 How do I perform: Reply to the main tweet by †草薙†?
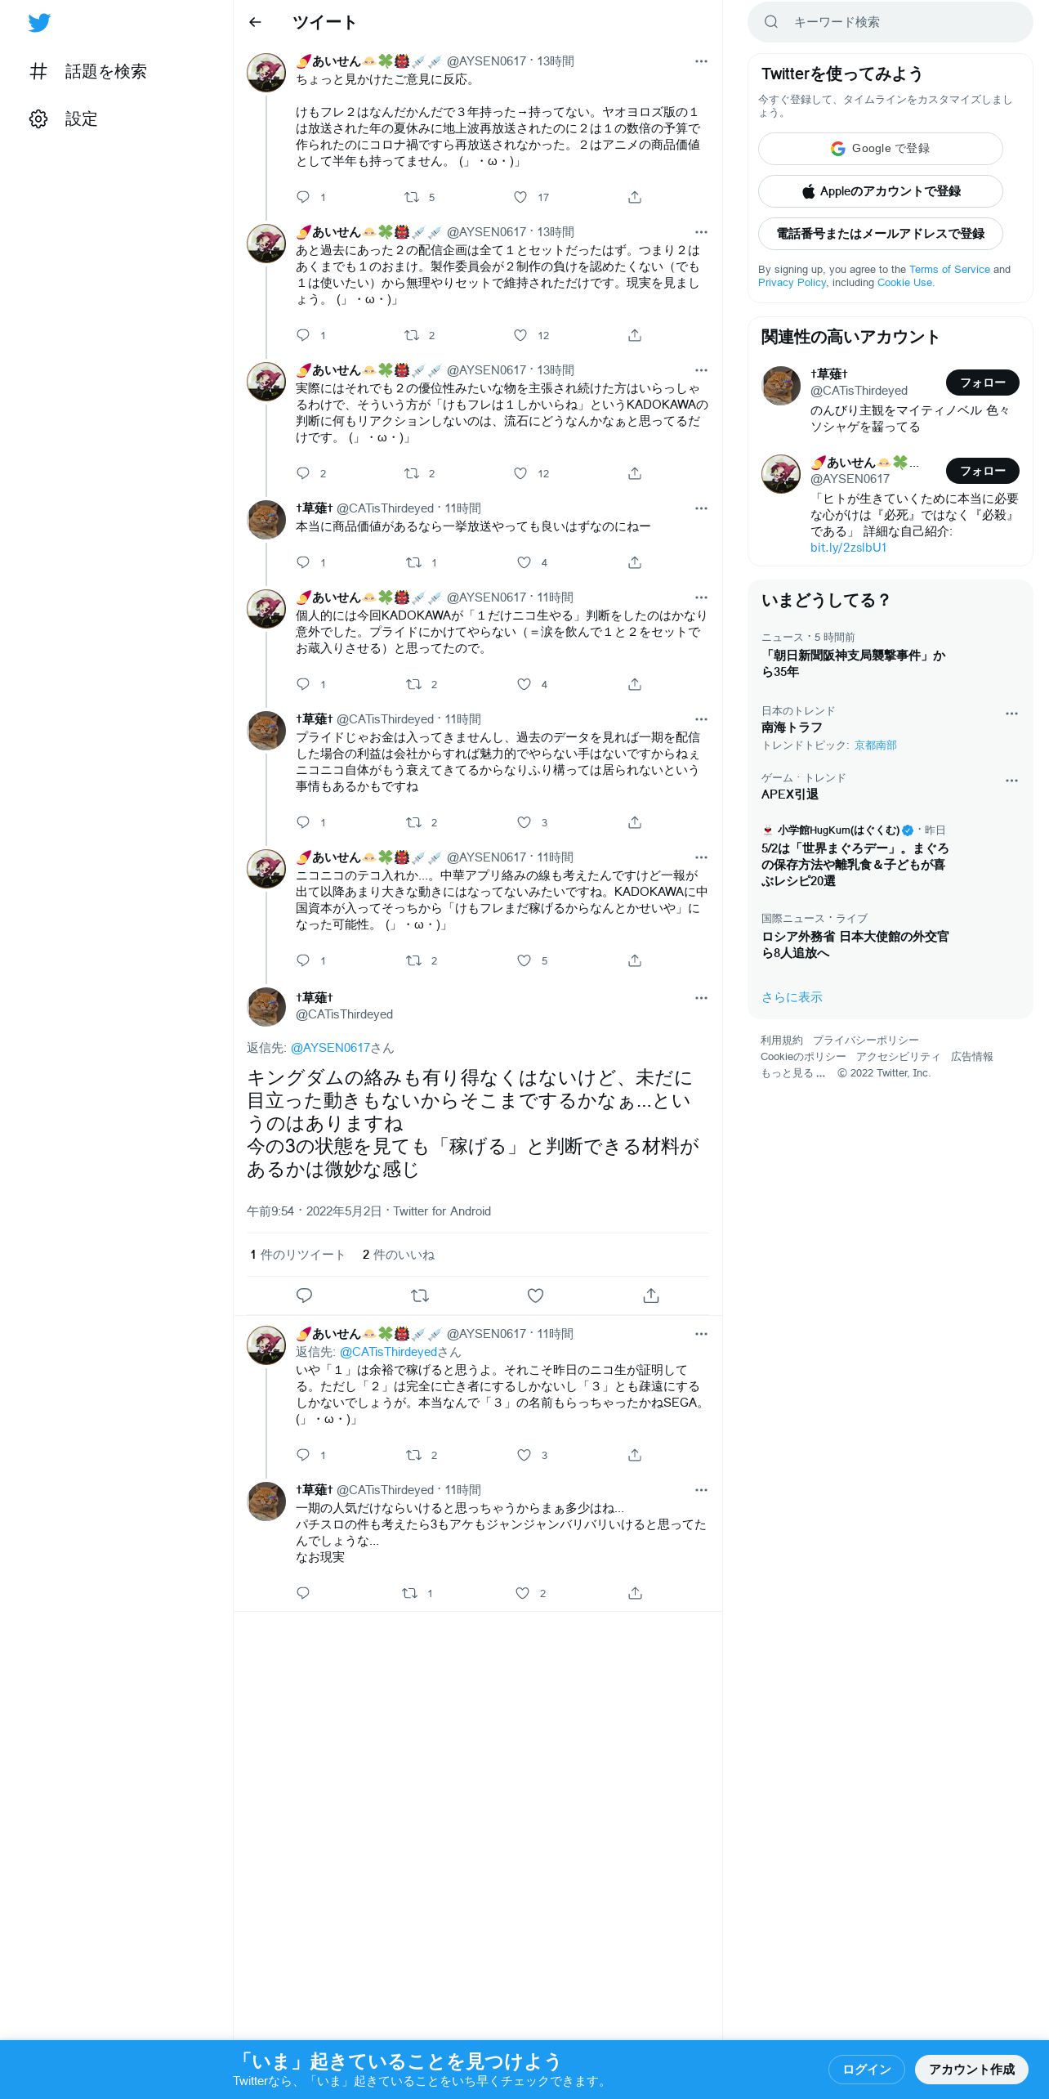pyautogui.click(x=304, y=1296)
